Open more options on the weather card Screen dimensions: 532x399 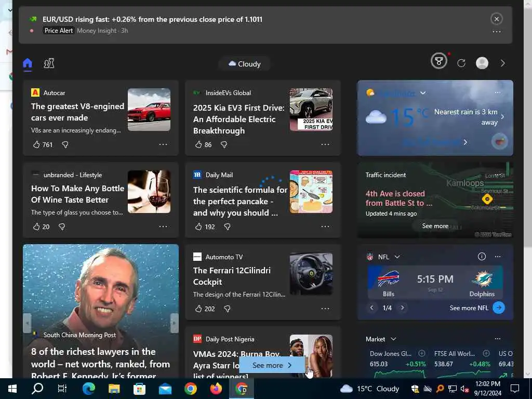497,92
